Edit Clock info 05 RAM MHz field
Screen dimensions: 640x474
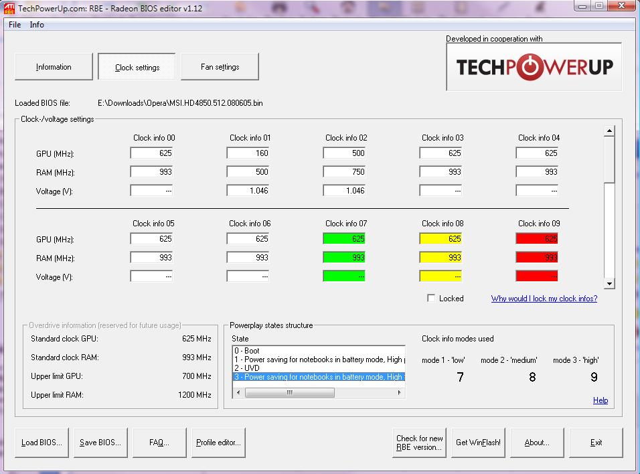pos(151,258)
